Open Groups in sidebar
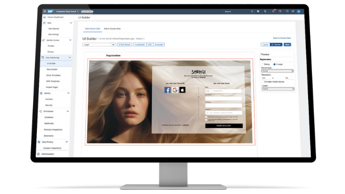This screenshot has height=194, width=345. click(x=51, y=52)
